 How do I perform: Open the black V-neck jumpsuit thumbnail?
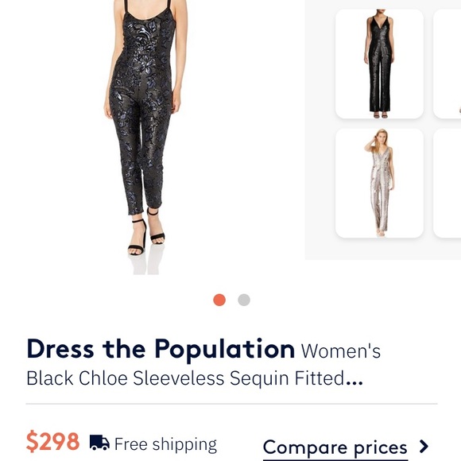[379, 64]
